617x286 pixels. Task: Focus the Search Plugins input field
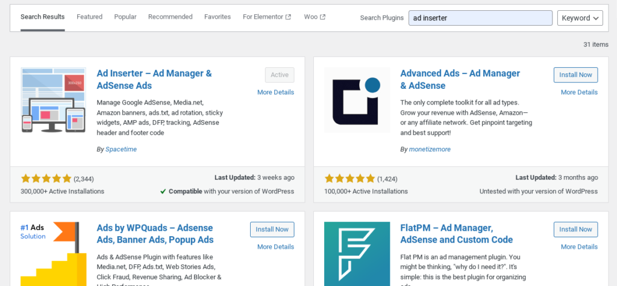click(x=480, y=18)
